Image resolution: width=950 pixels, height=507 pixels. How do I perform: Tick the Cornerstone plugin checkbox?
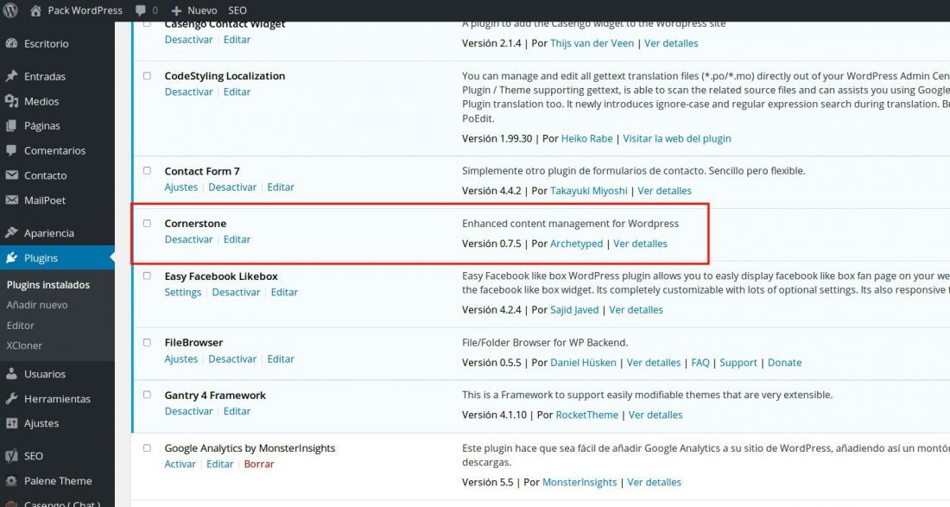tap(147, 223)
